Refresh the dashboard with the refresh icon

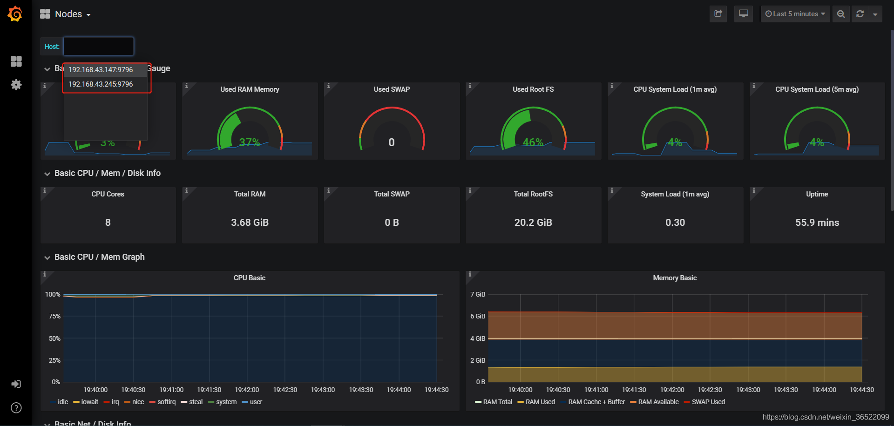pyautogui.click(x=860, y=14)
